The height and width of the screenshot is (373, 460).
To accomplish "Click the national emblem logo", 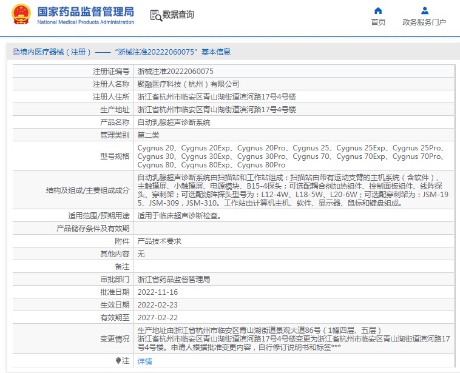I will (21, 15).
